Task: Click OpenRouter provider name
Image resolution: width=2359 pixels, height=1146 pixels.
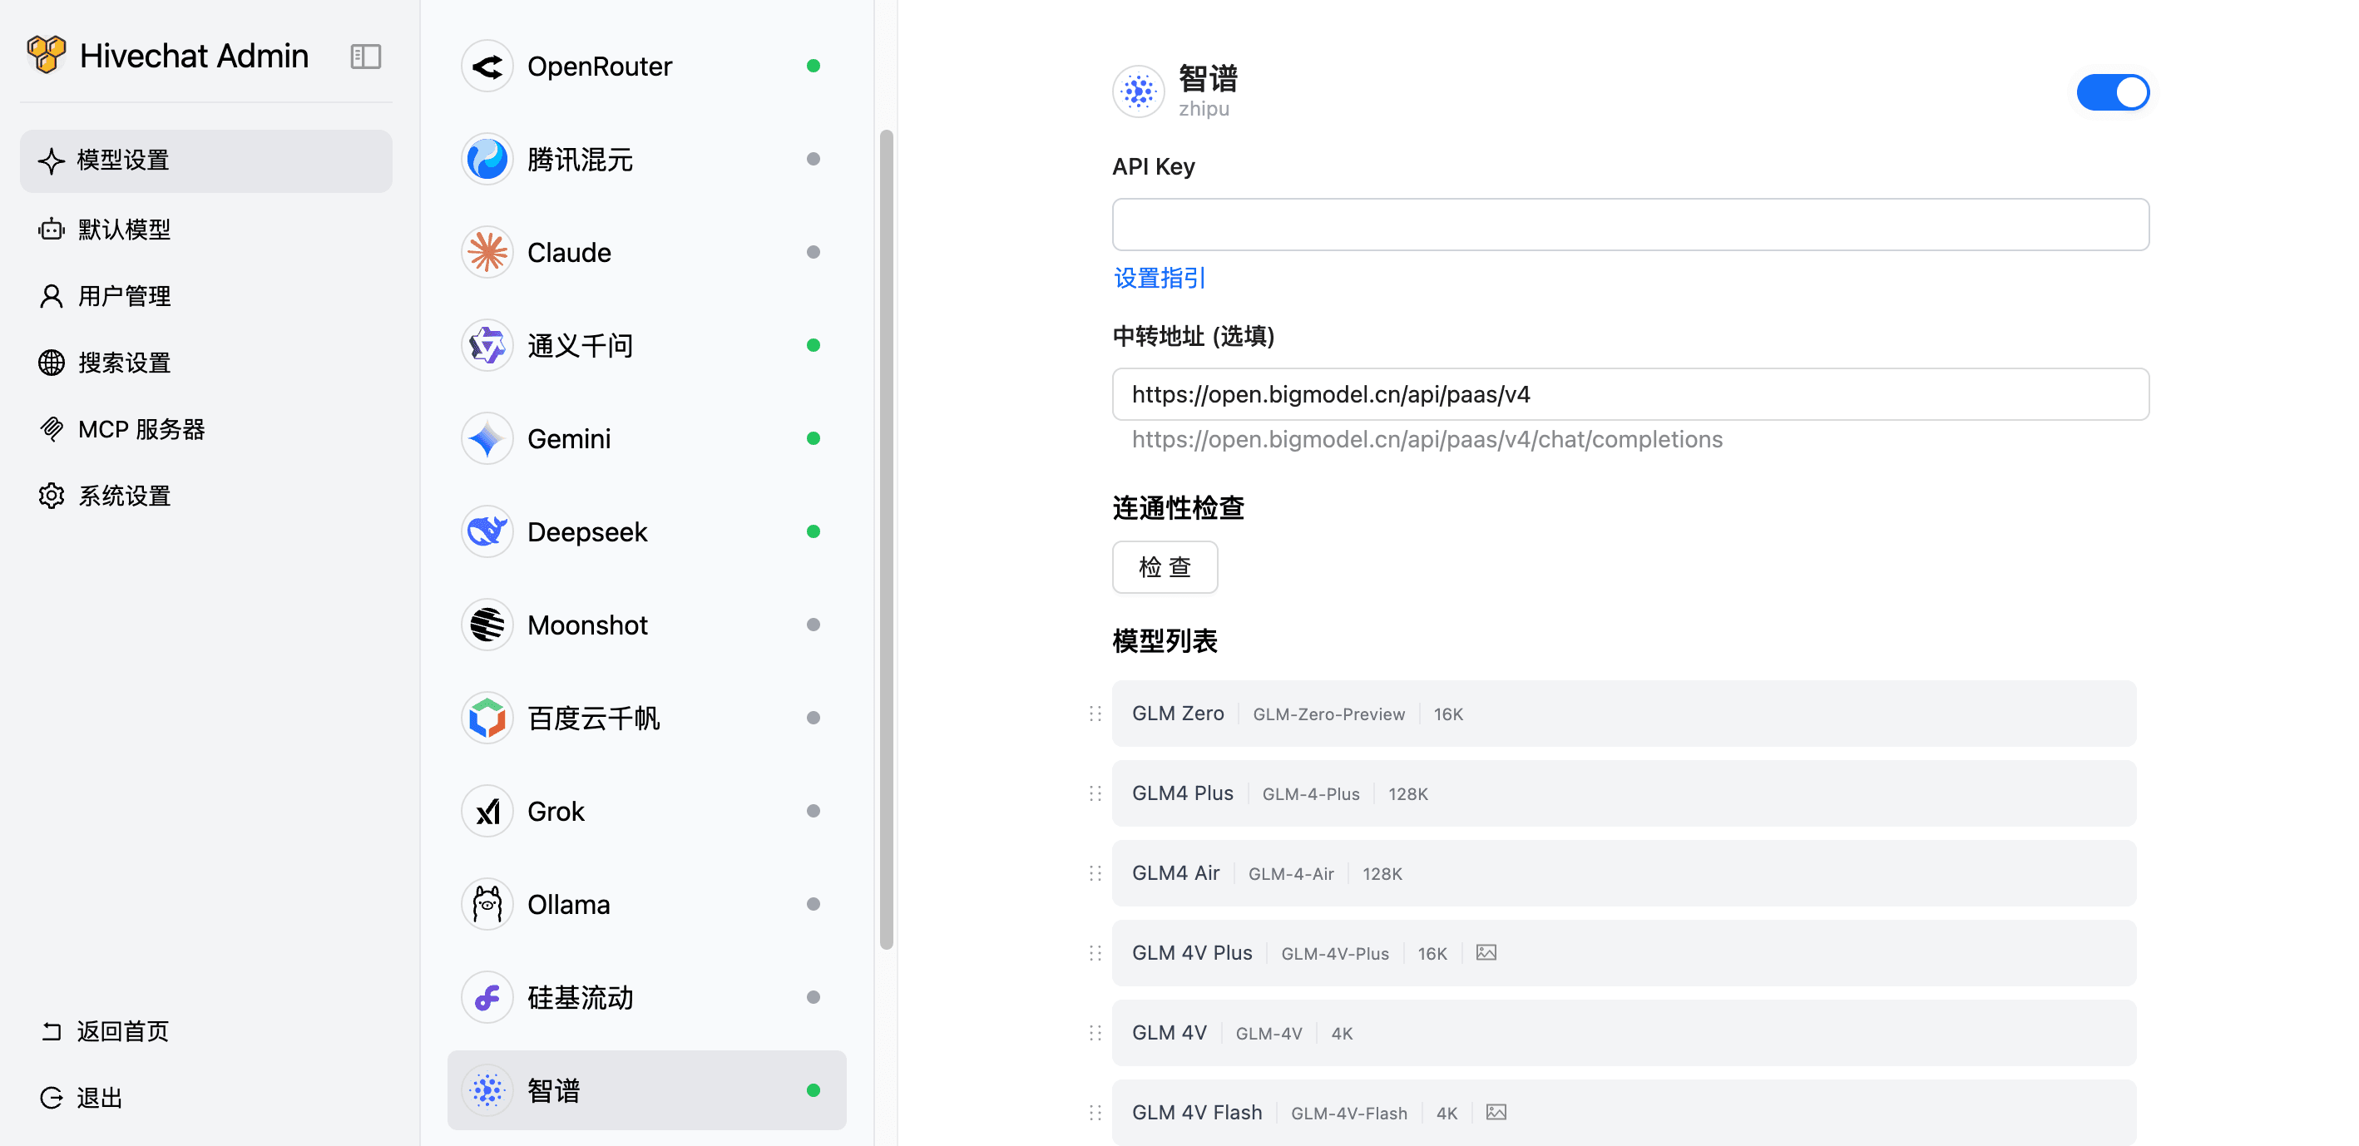Action: pyautogui.click(x=600, y=66)
